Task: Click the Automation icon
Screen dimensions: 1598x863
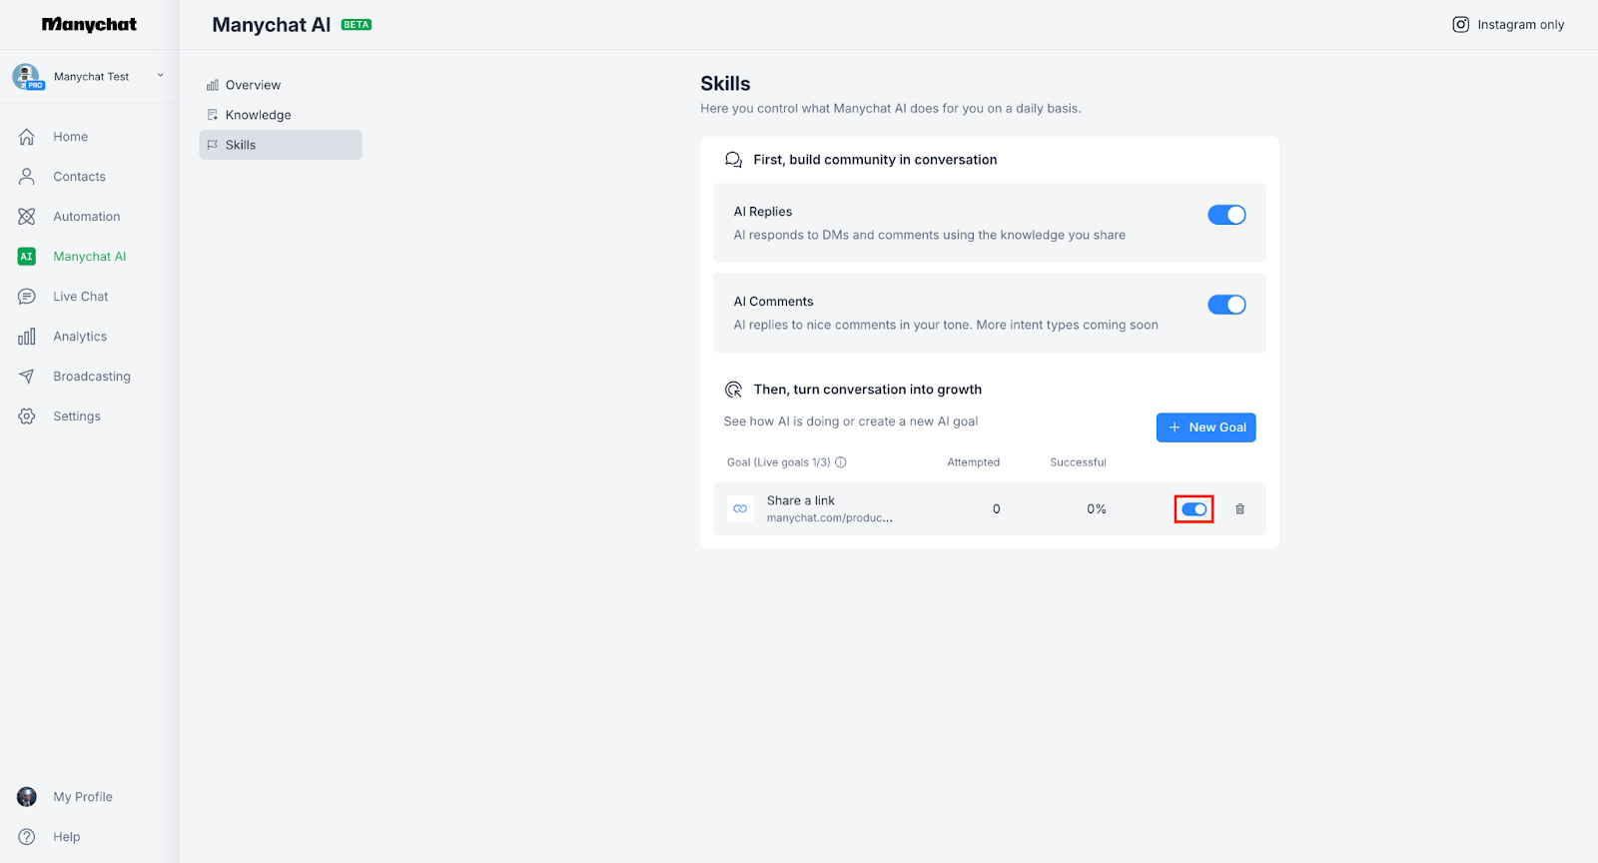Action: [27, 217]
